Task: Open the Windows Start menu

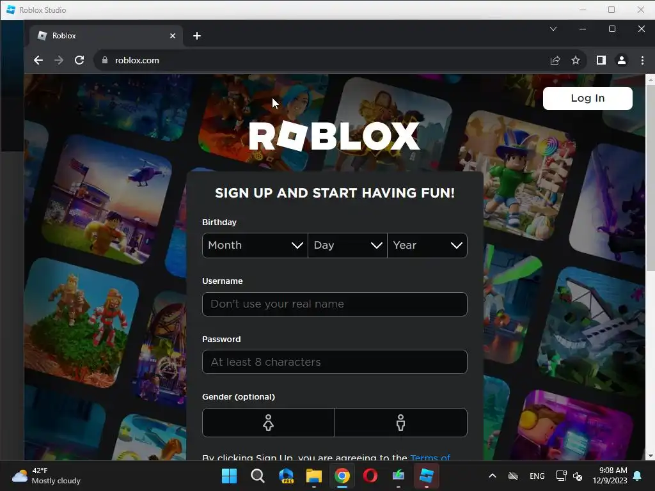Action: tap(229, 476)
